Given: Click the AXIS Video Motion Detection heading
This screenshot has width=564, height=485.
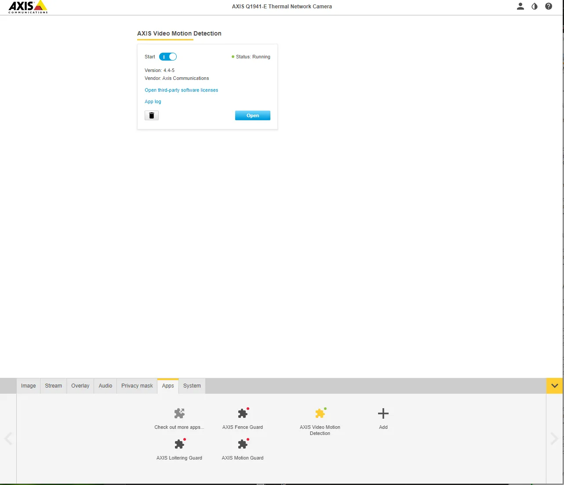Looking at the screenshot, I should [179, 33].
